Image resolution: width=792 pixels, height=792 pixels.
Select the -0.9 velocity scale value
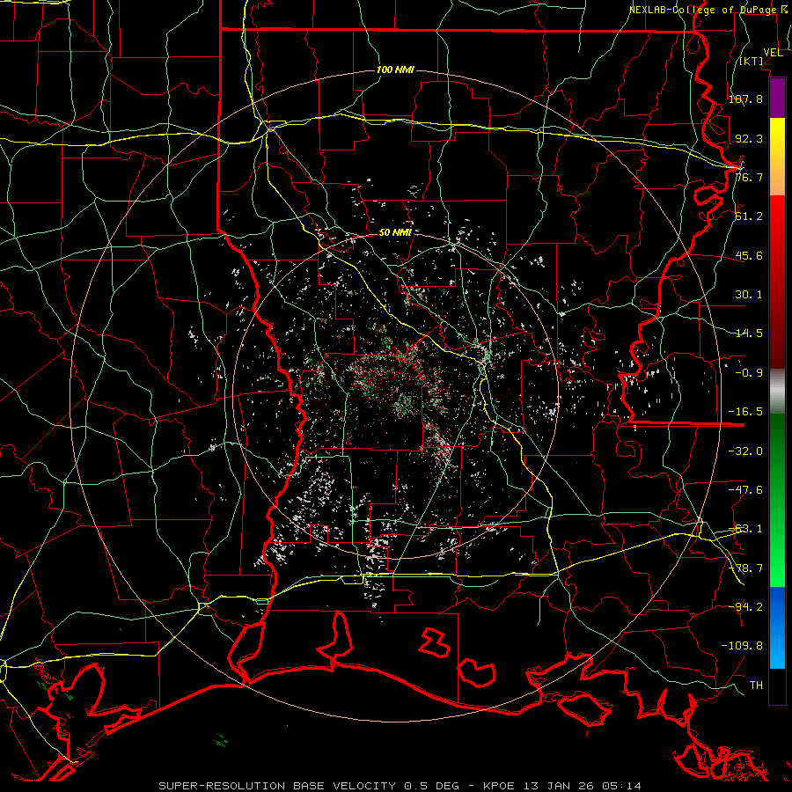[x=749, y=373]
